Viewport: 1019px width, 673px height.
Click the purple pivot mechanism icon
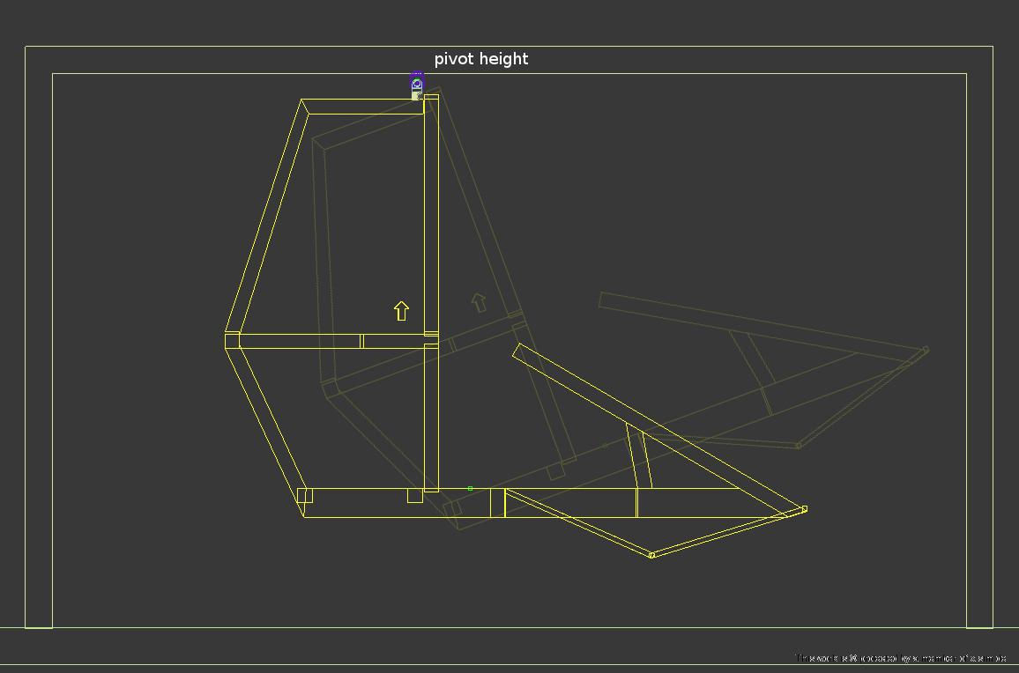417,85
